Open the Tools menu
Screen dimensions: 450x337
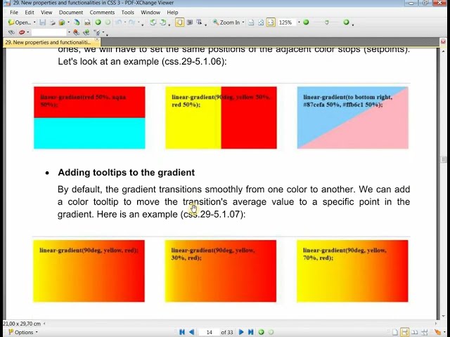(x=127, y=13)
